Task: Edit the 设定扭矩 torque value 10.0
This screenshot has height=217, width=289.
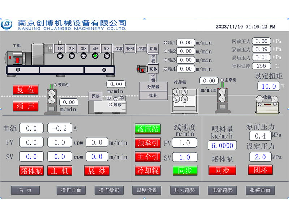Action: tap(269, 86)
